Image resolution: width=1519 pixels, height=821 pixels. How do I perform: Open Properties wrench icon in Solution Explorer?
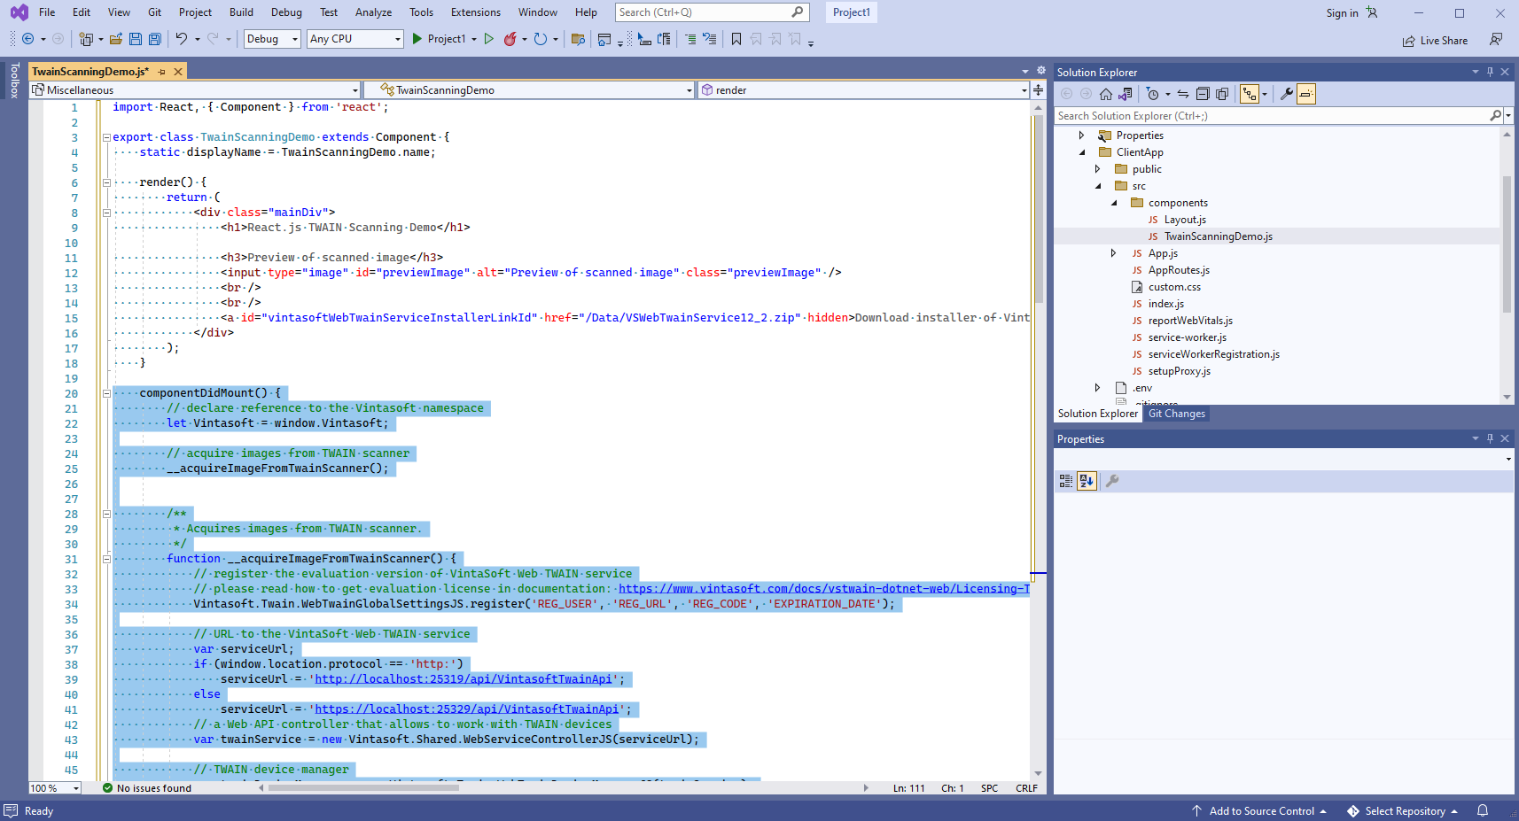click(1287, 94)
